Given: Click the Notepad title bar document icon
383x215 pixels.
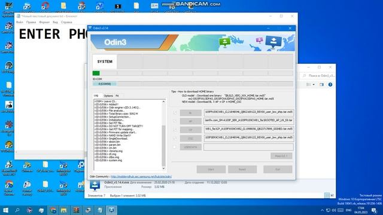Looking at the screenshot, I should click(x=19, y=16).
